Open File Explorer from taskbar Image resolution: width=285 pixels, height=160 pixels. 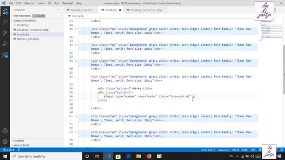138,156
